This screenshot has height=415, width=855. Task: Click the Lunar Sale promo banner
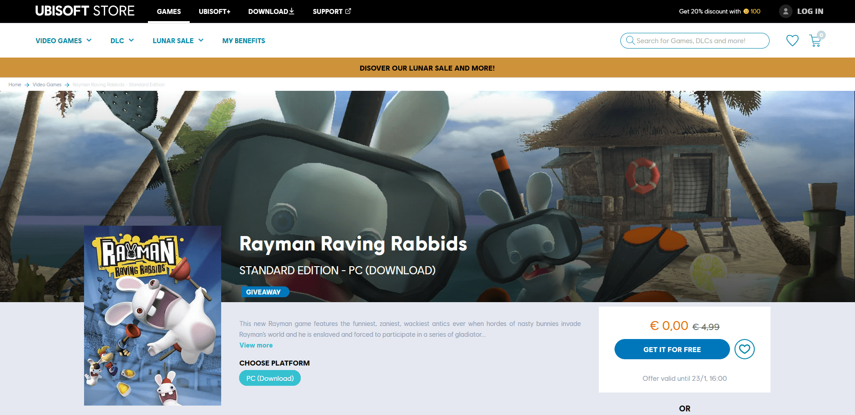tap(427, 68)
